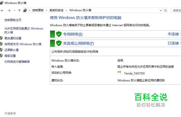The image size is (181, 117).
Task: Click the Forward navigation arrow
Action: pyautogui.click(x=9, y=11)
